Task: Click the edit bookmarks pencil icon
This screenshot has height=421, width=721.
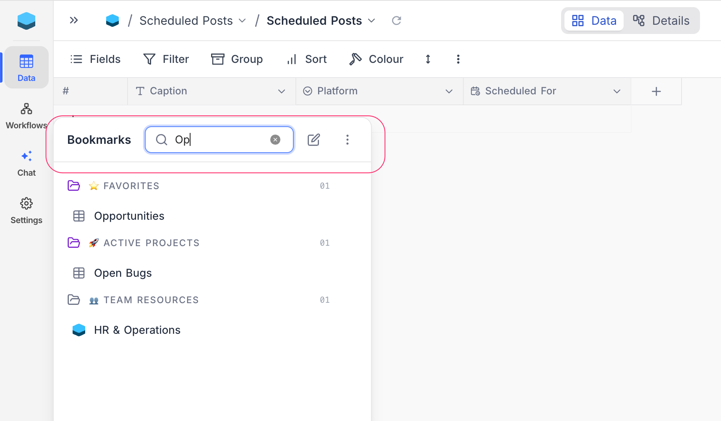Action: pos(314,140)
